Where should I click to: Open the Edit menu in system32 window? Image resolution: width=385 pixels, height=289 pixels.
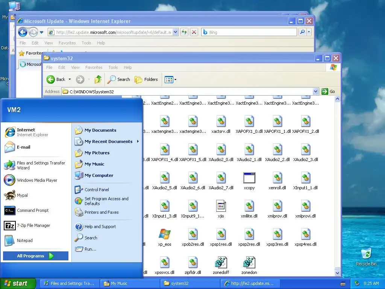(x=62, y=67)
